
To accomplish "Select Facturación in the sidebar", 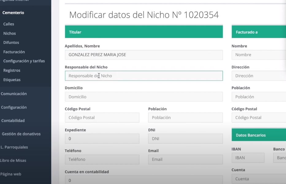I will pos(14,52).
